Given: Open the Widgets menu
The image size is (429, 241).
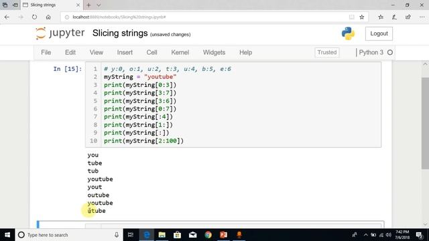Looking at the screenshot, I should click(214, 52).
